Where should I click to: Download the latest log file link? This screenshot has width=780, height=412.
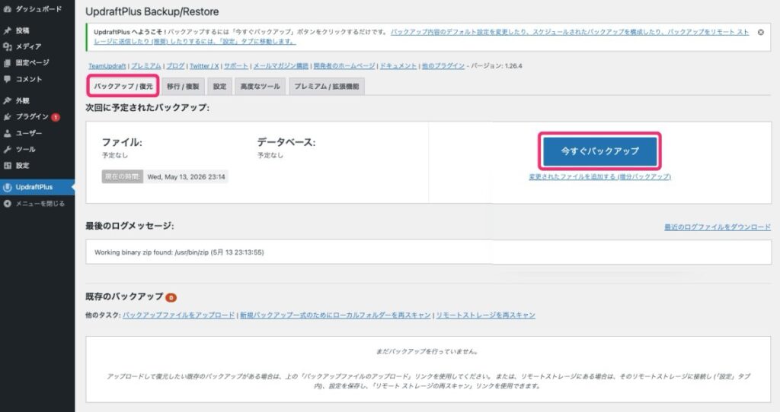[718, 227]
